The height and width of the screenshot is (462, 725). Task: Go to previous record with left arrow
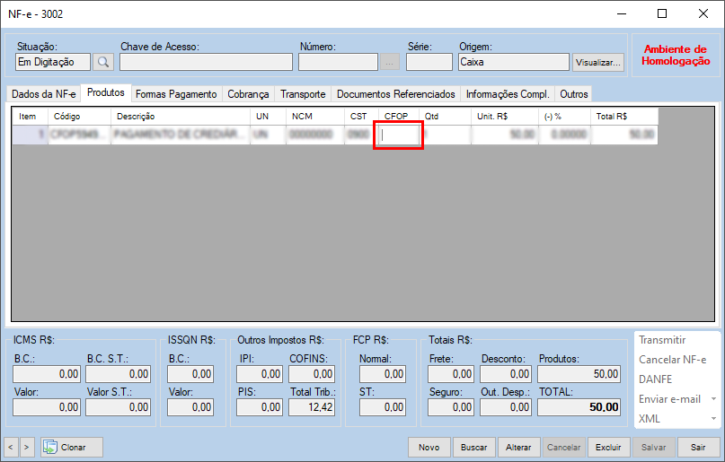pyautogui.click(x=11, y=447)
